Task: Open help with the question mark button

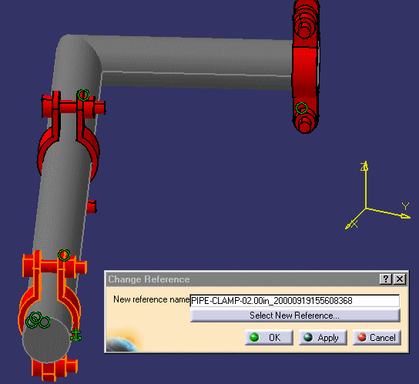Action: pos(385,279)
